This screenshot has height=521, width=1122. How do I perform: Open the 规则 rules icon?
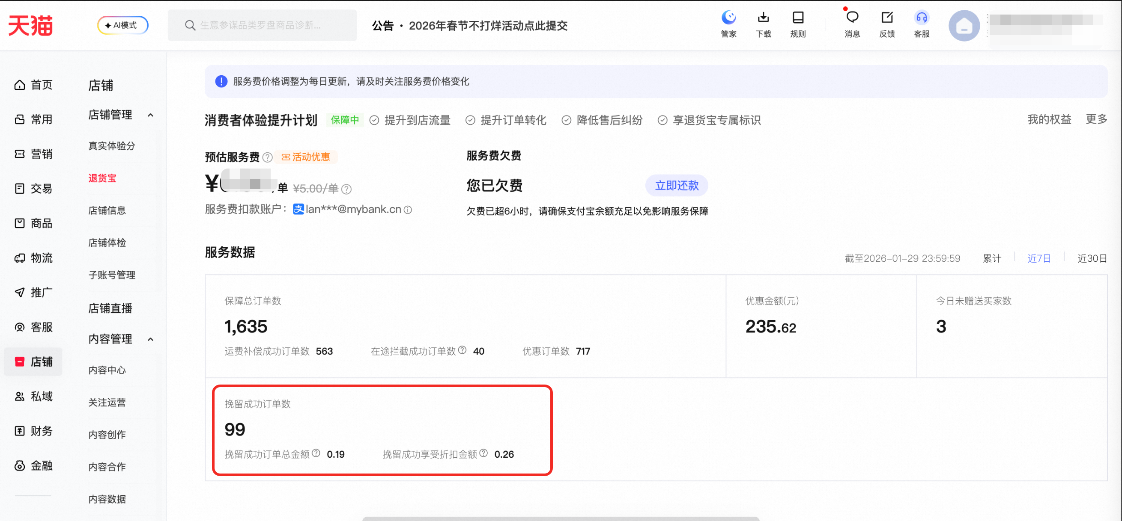[x=798, y=24]
